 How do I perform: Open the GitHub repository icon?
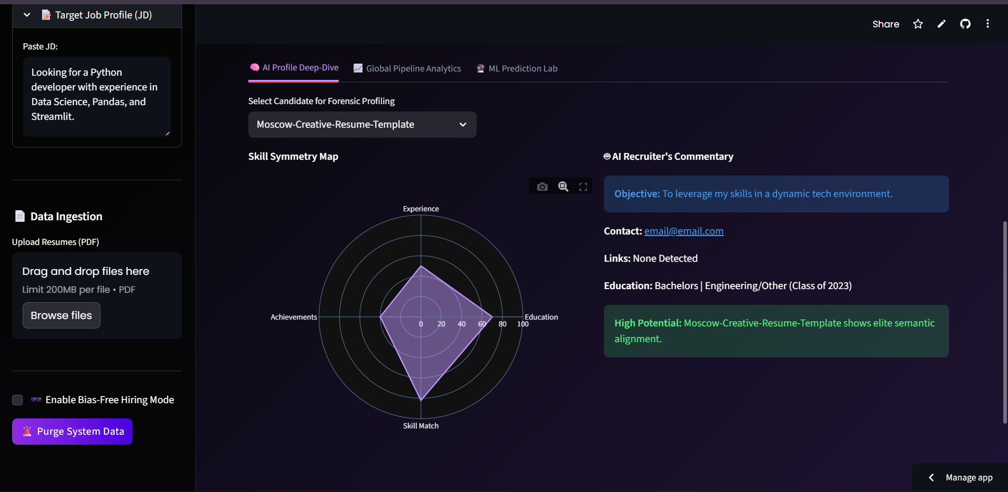point(966,24)
